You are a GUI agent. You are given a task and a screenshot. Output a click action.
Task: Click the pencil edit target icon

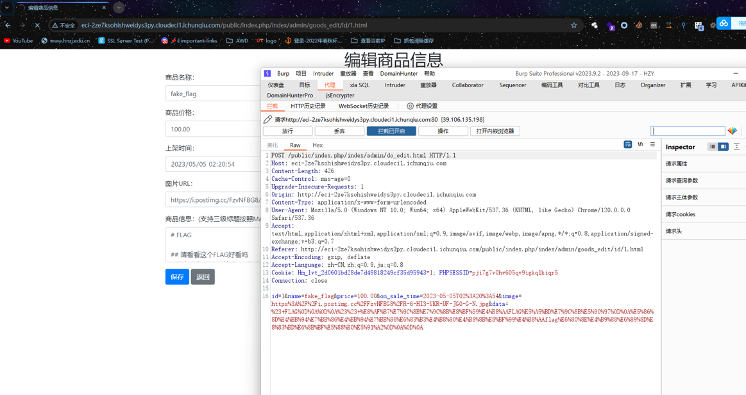point(268,119)
